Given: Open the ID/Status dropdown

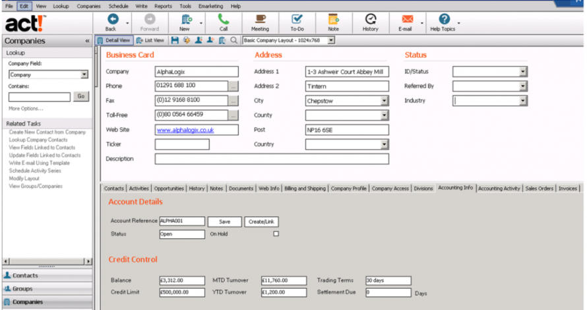Looking at the screenshot, I should tap(523, 71).
